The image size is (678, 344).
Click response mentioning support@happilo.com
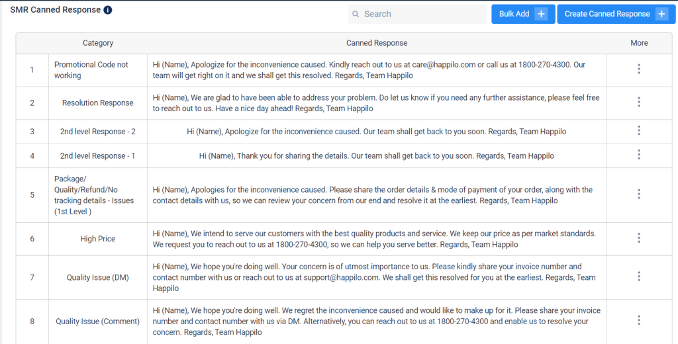[374, 277]
